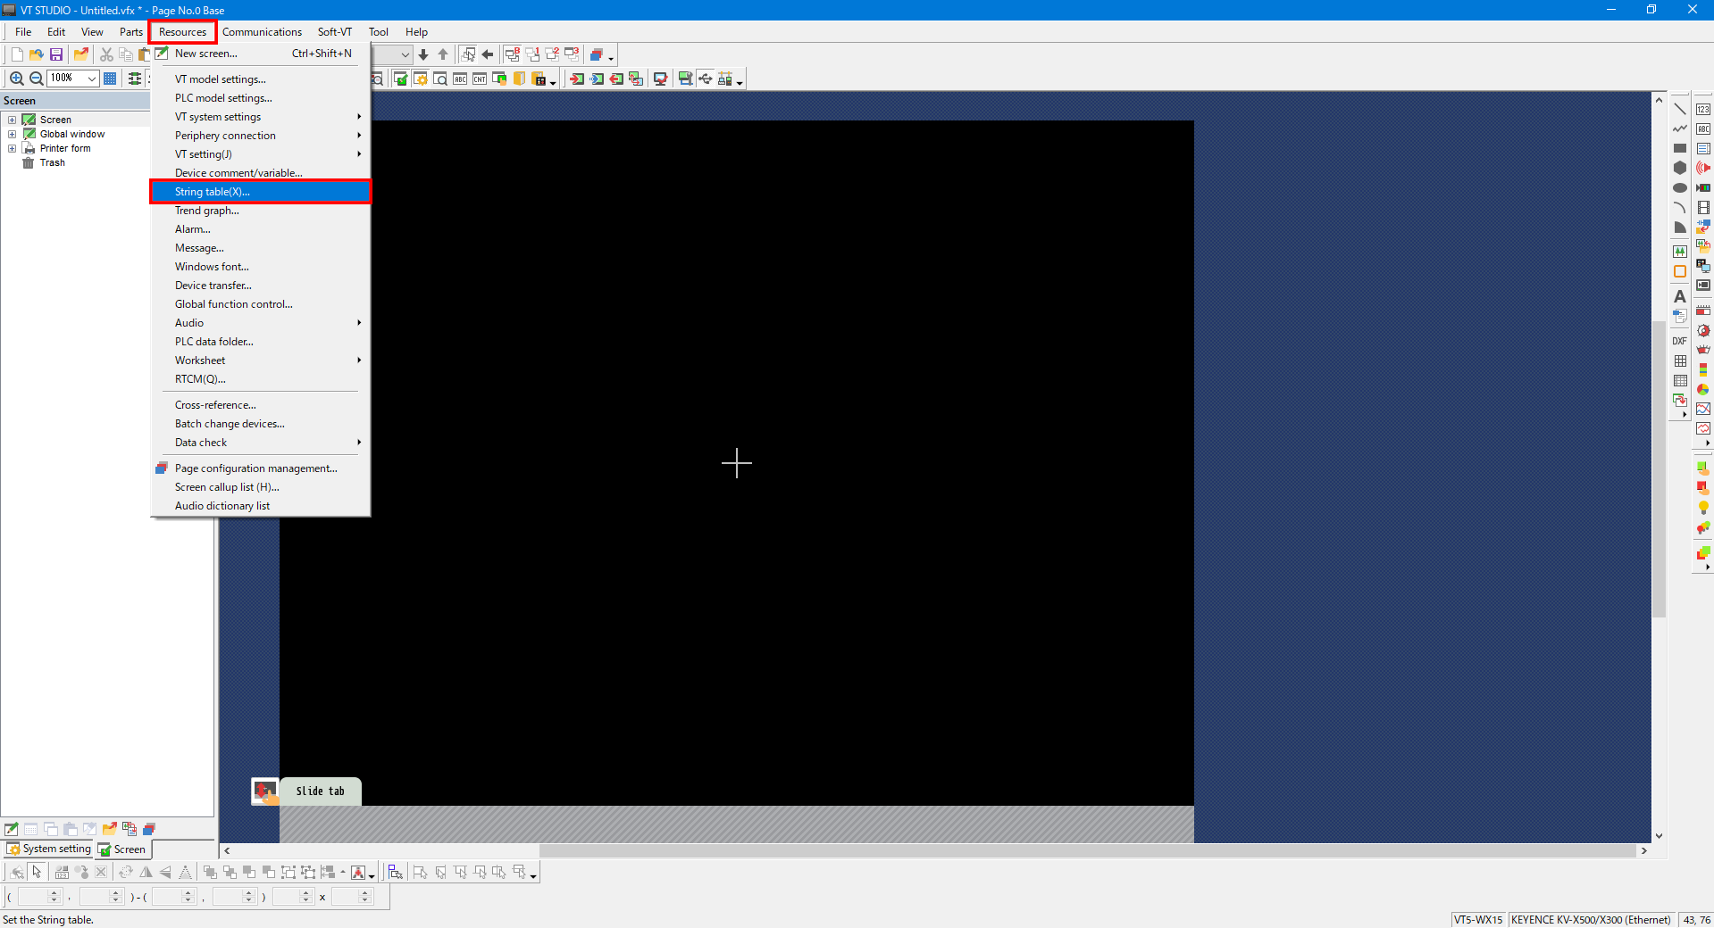
Task: Choose Trend graph from Resources menu
Action: pos(207,211)
